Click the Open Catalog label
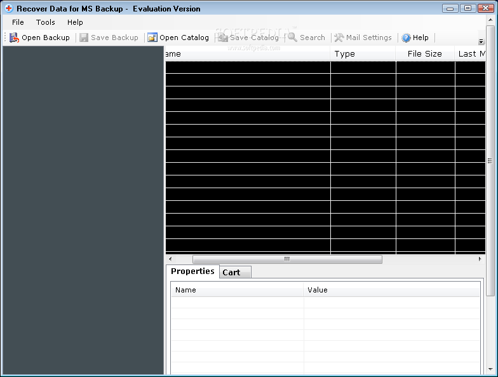Image resolution: width=498 pixels, height=377 pixels. point(184,38)
